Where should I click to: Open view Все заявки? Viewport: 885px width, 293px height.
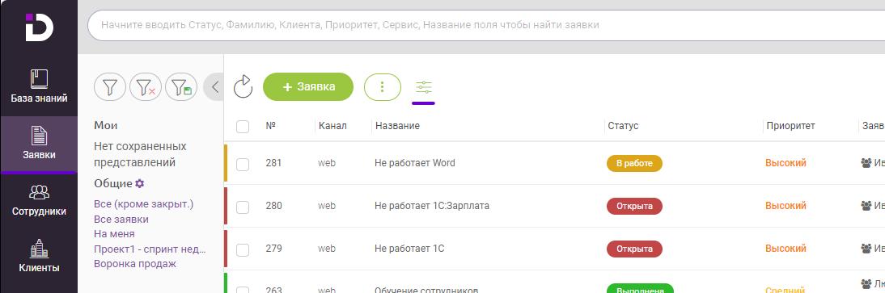121,220
